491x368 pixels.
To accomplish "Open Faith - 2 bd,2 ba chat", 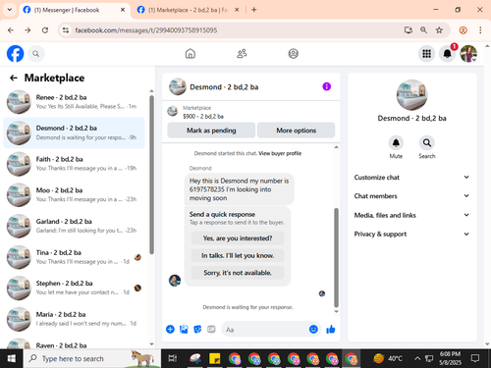I will coord(74,164).
